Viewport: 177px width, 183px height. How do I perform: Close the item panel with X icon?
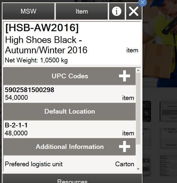click(x=134, y=11)
